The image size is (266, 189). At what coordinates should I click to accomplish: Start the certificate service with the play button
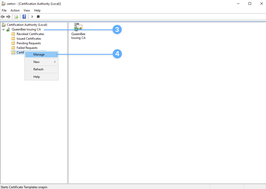tap(32, 17)
